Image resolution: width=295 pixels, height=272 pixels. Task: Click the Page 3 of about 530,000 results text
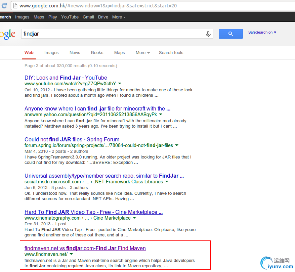pos(71,65)
